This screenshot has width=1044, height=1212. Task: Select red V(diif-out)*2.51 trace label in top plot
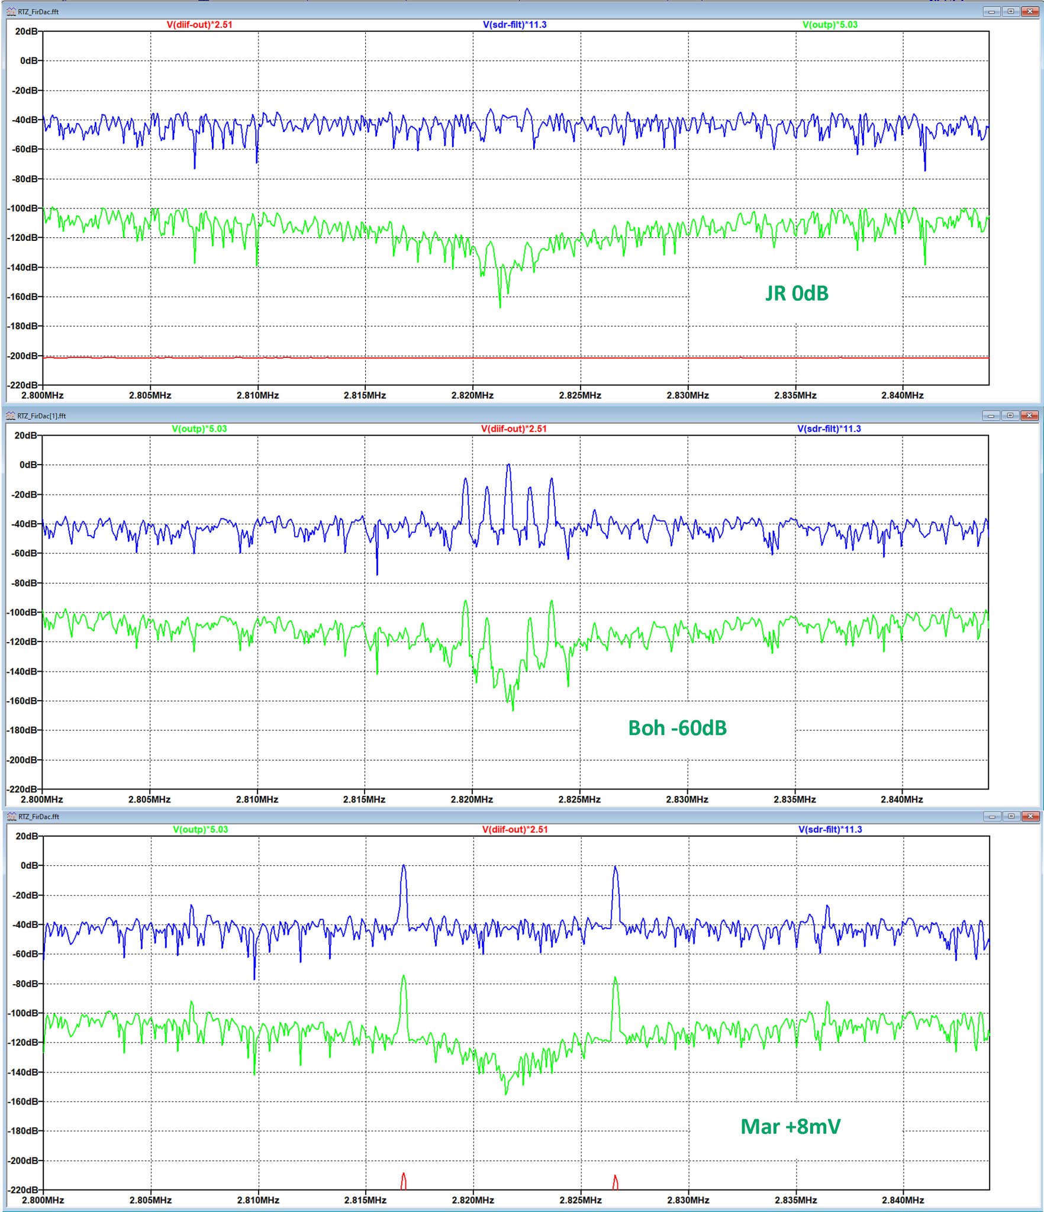[x=199, y=25]
